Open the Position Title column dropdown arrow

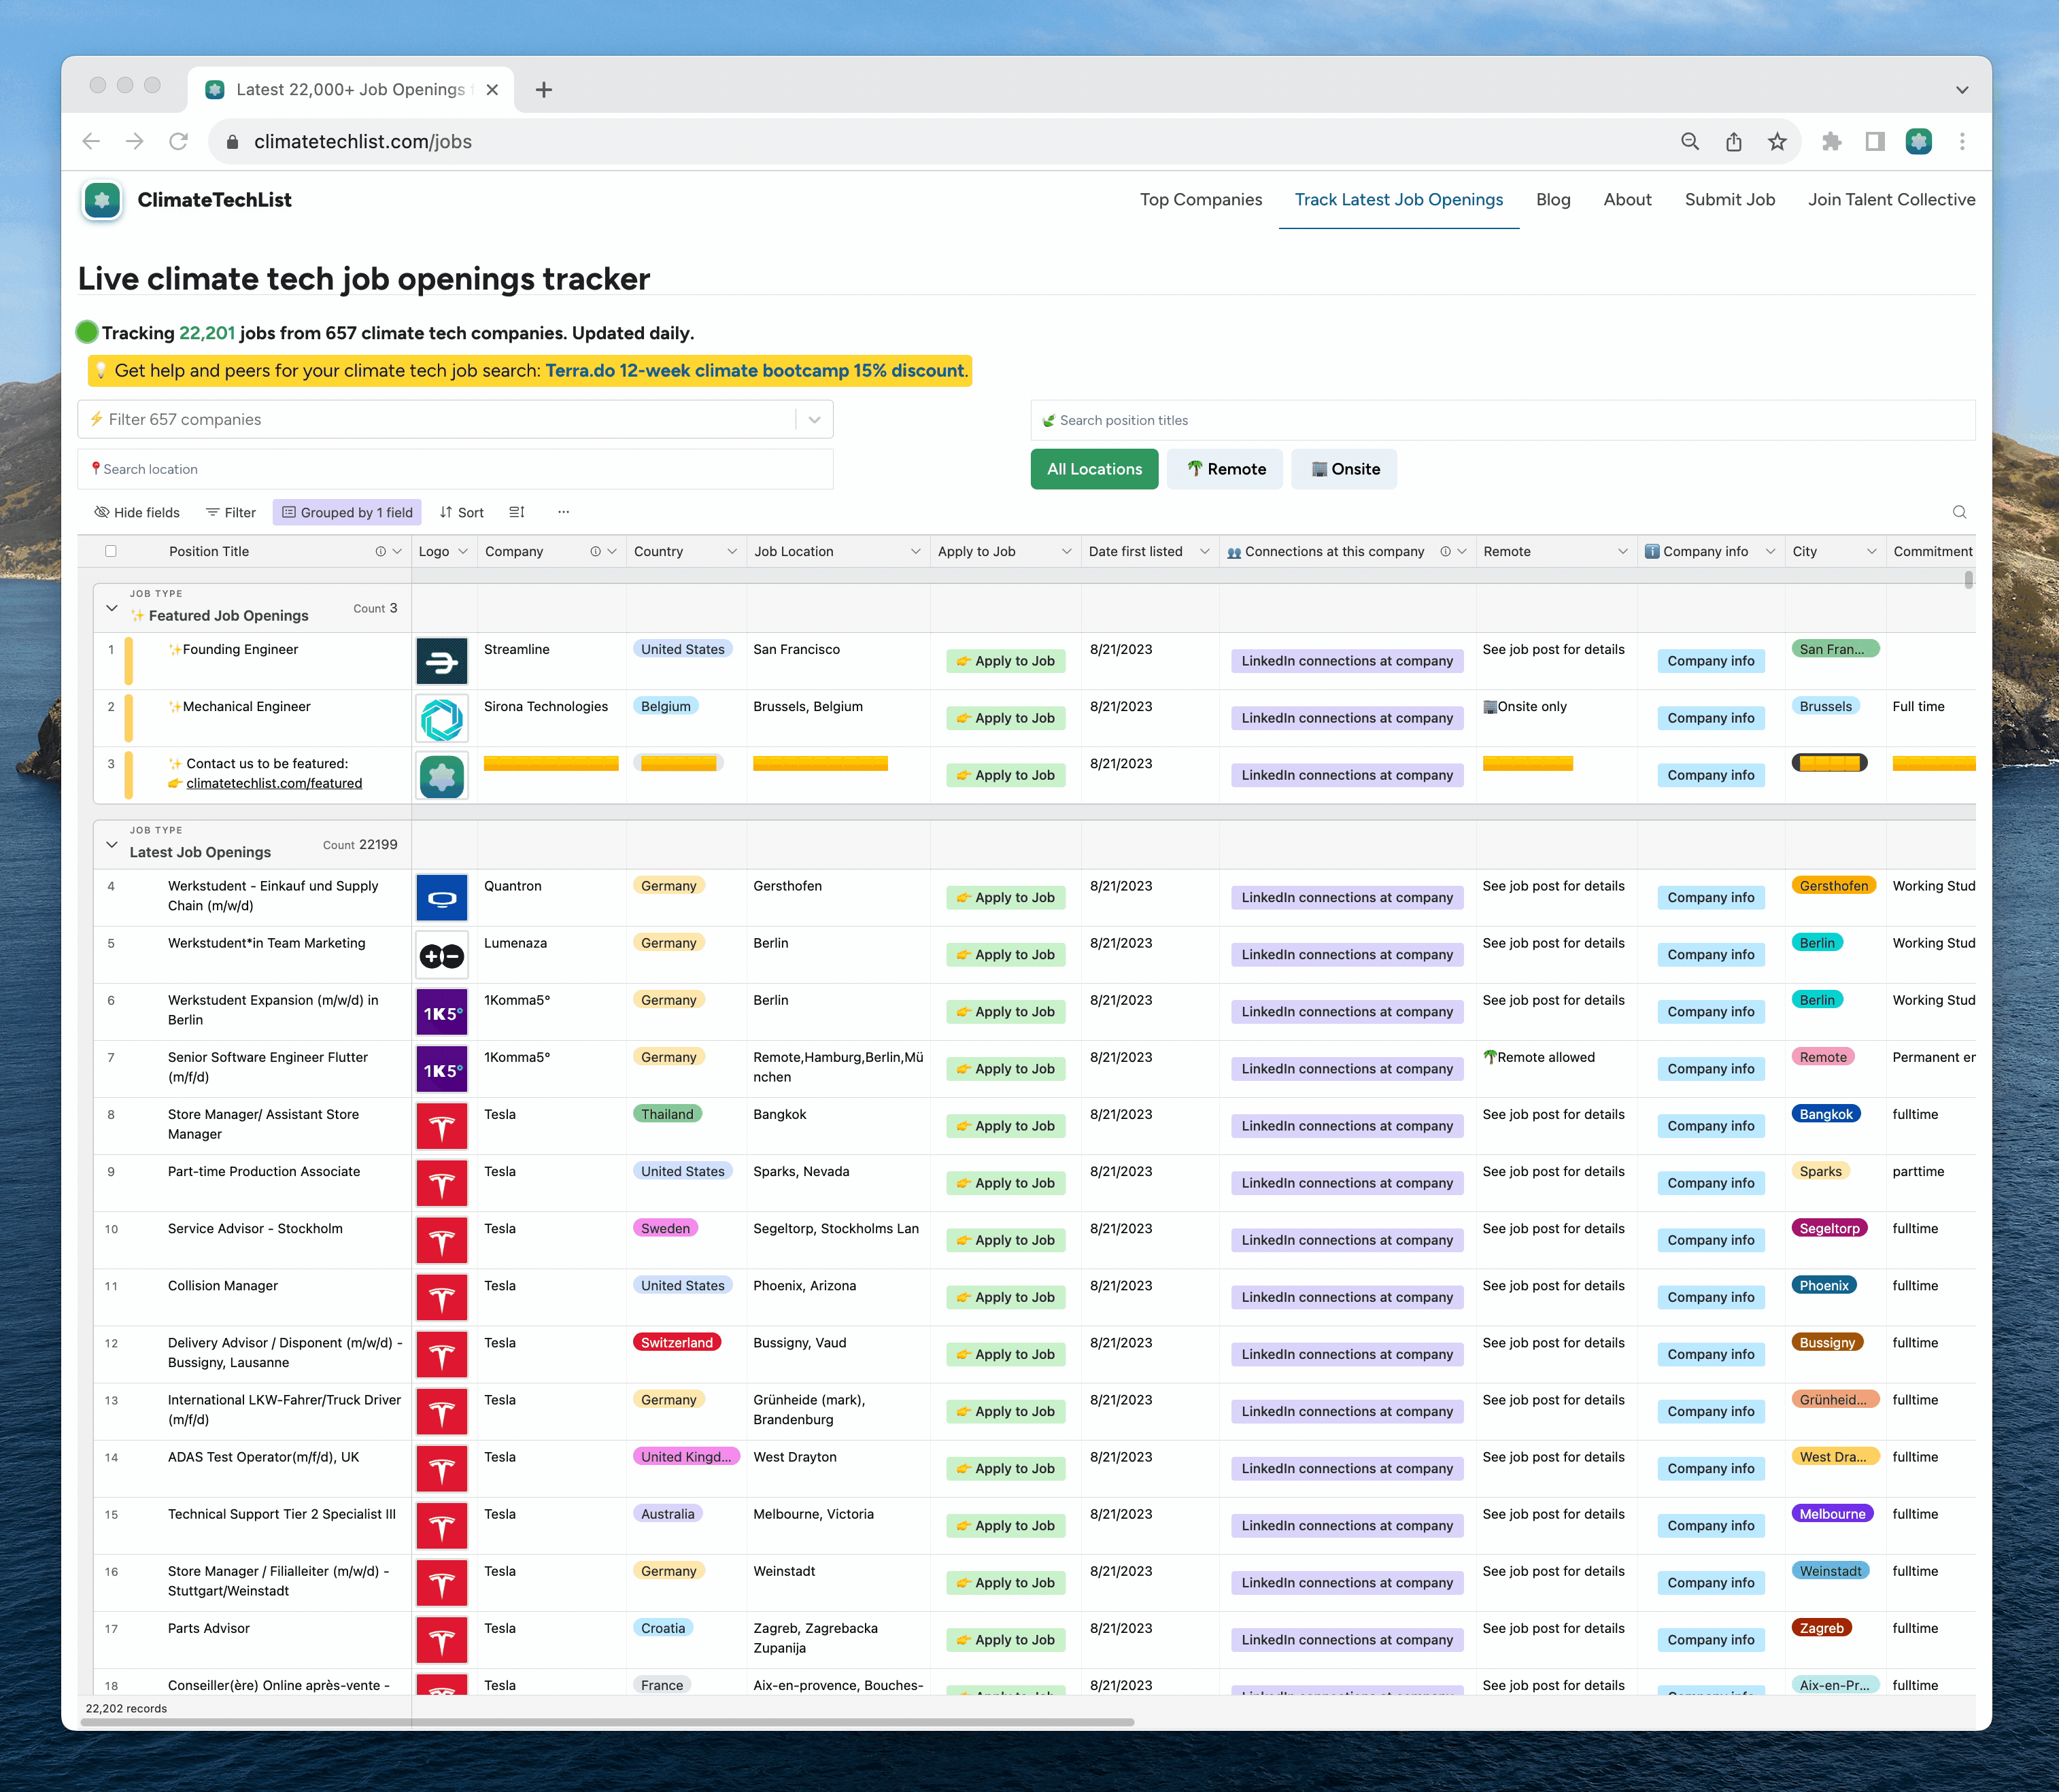coord(398,551)
